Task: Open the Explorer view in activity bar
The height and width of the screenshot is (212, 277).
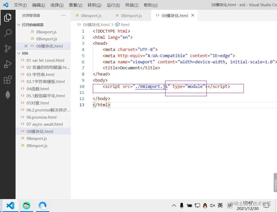Action: tap(8, 17)
